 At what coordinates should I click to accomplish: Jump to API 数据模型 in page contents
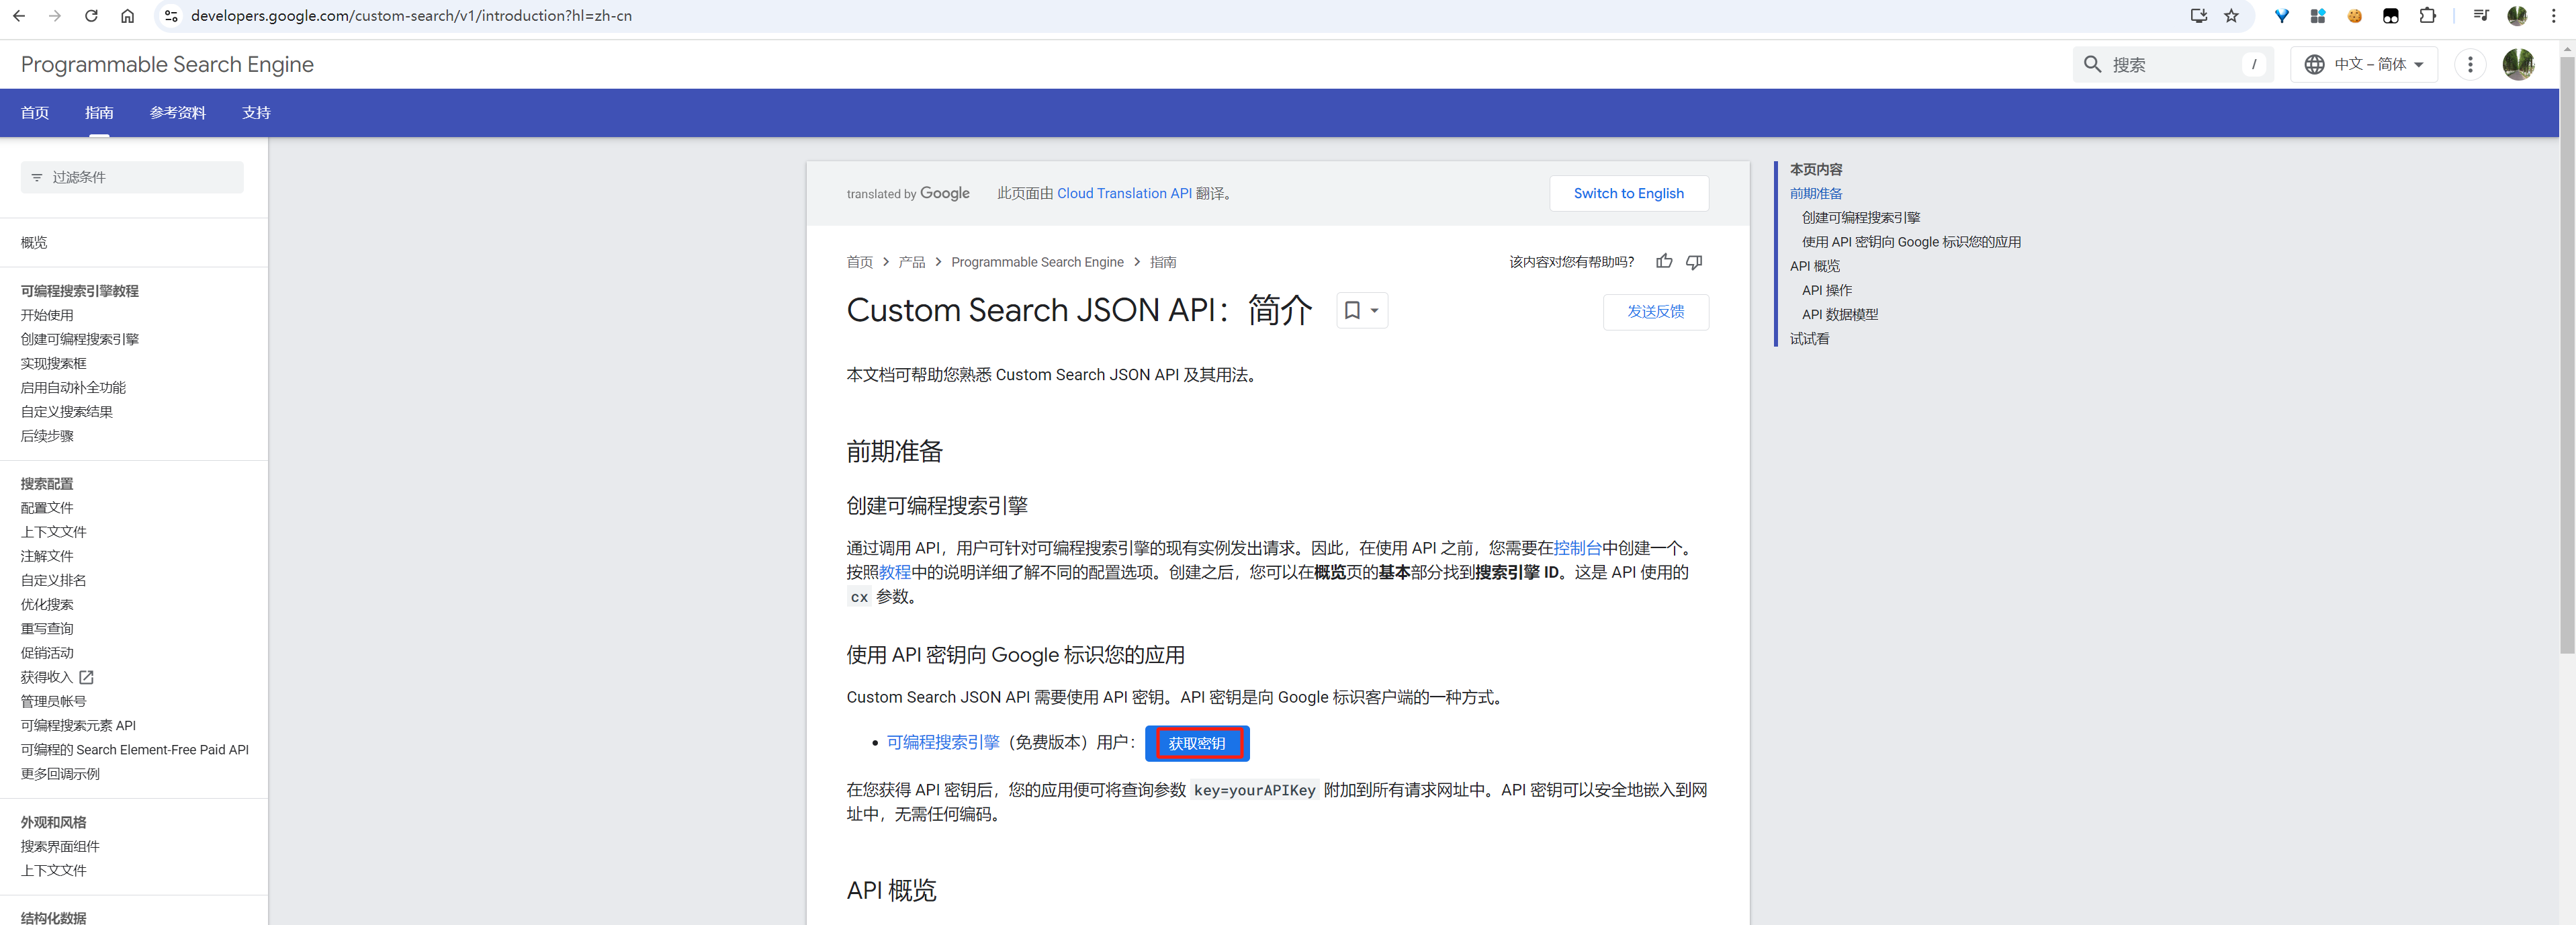point(1839,314)
